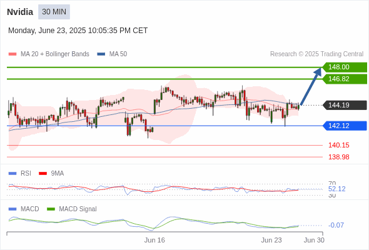Click the blue upward forecast arrow

pos(311,86)
